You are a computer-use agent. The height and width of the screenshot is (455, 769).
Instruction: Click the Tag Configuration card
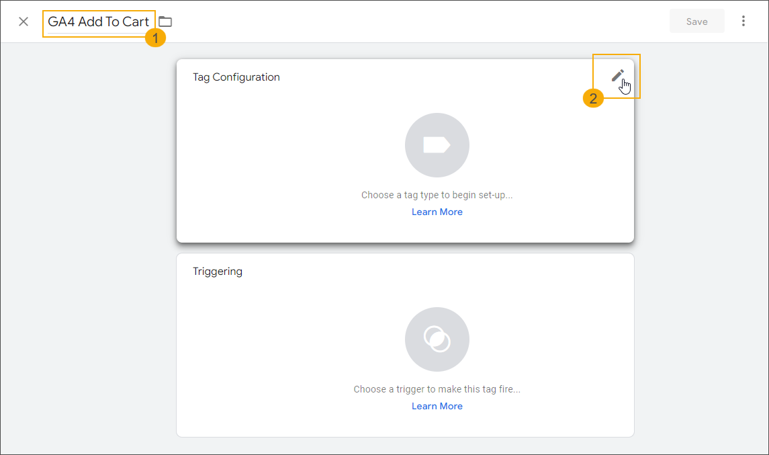point(404,150)
